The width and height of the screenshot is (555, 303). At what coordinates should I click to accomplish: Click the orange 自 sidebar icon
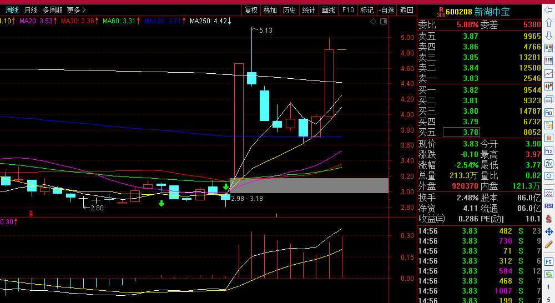click(548, 138)
